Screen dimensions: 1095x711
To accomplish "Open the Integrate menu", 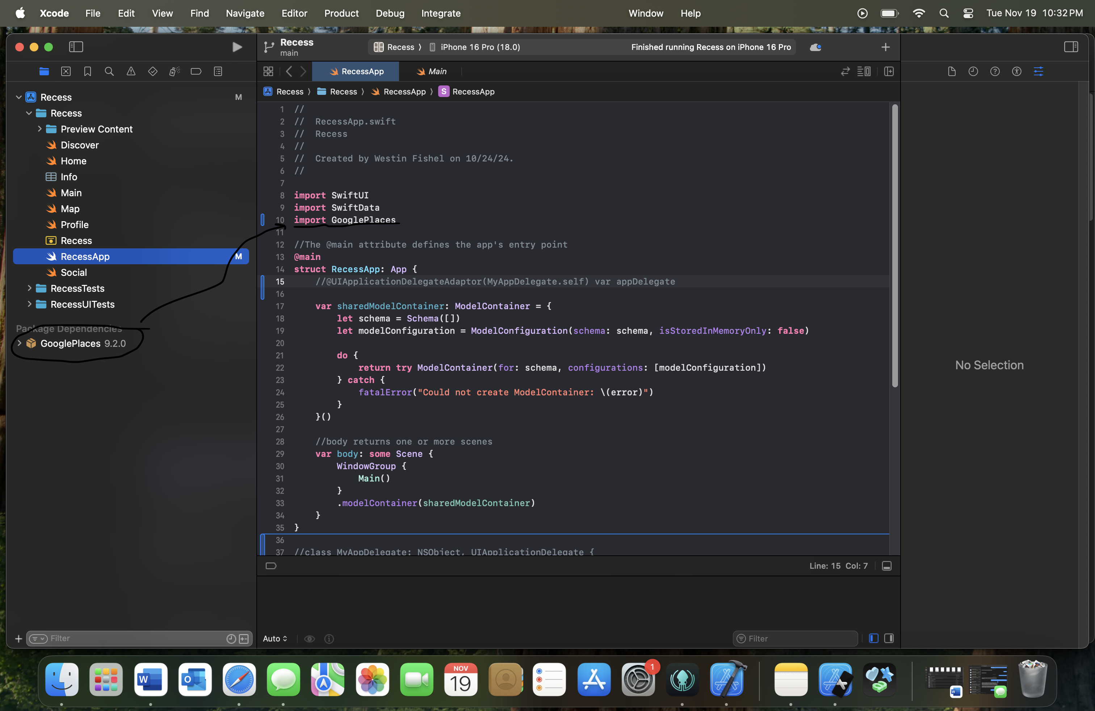I will [x=440, y=13].
